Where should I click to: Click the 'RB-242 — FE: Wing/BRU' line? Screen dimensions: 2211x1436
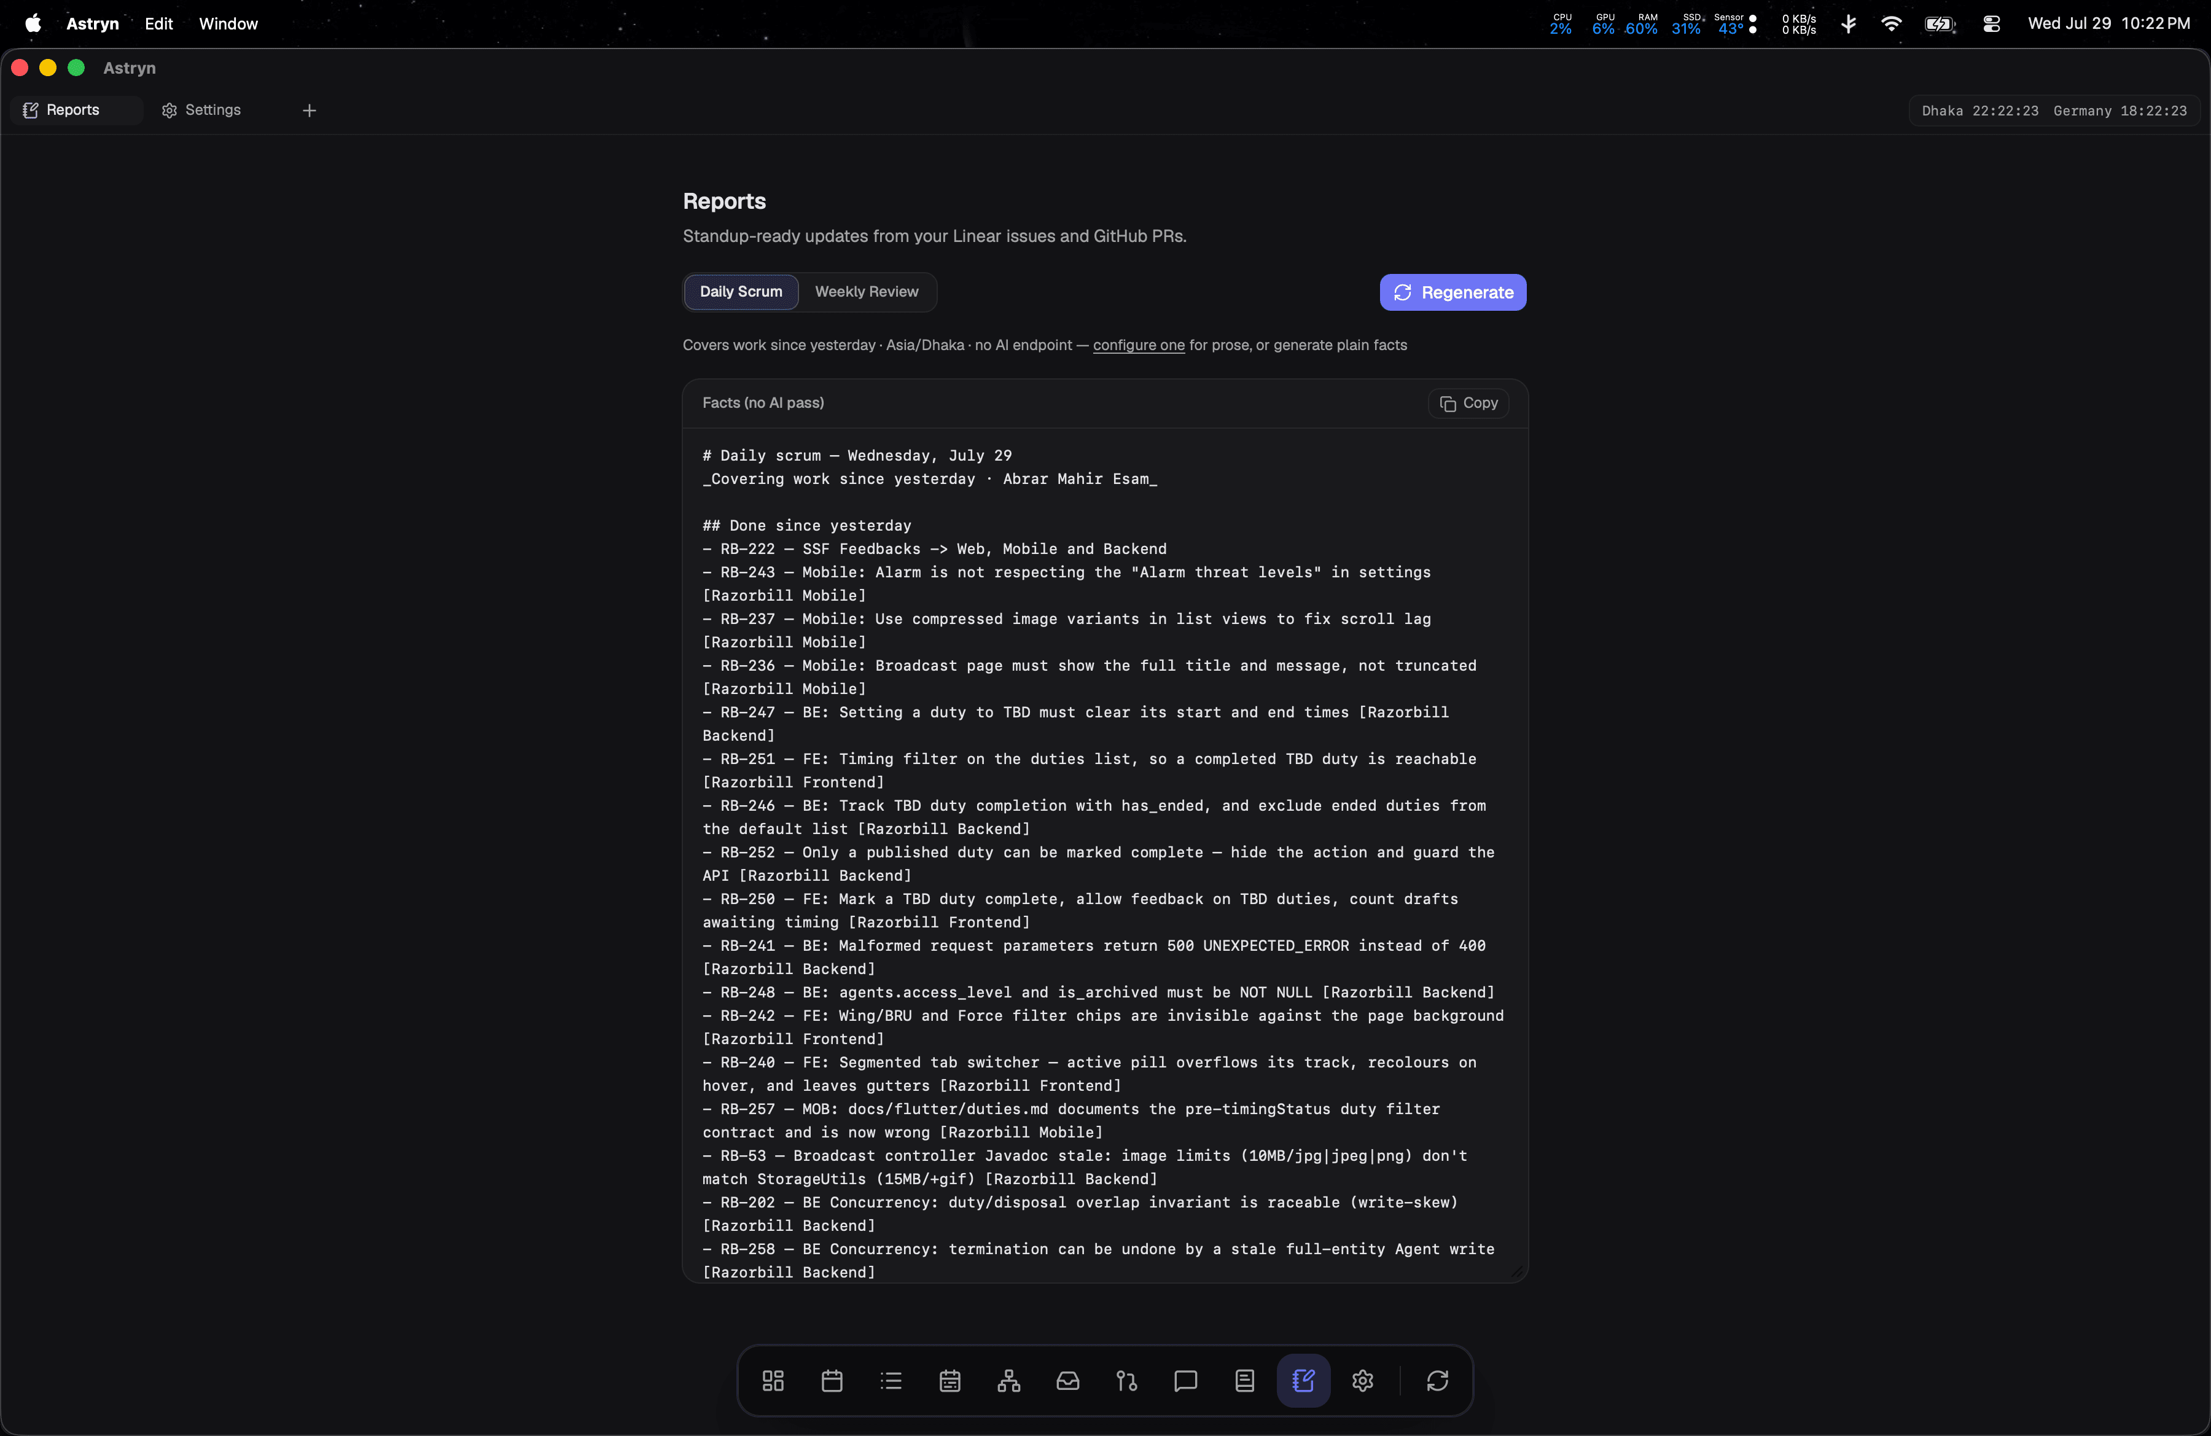pos(1102,1028)
